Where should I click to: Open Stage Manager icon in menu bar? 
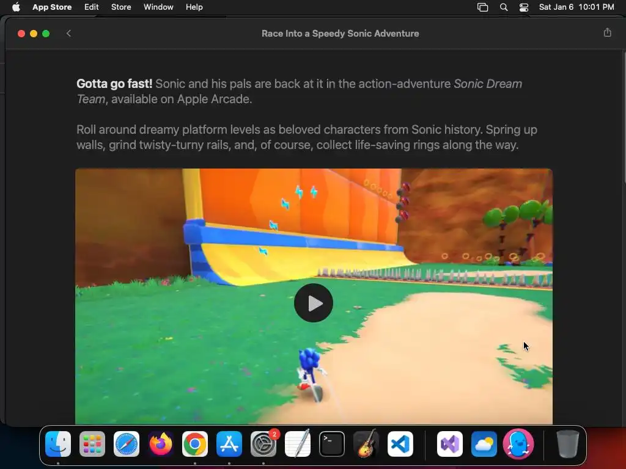(483, 7)
